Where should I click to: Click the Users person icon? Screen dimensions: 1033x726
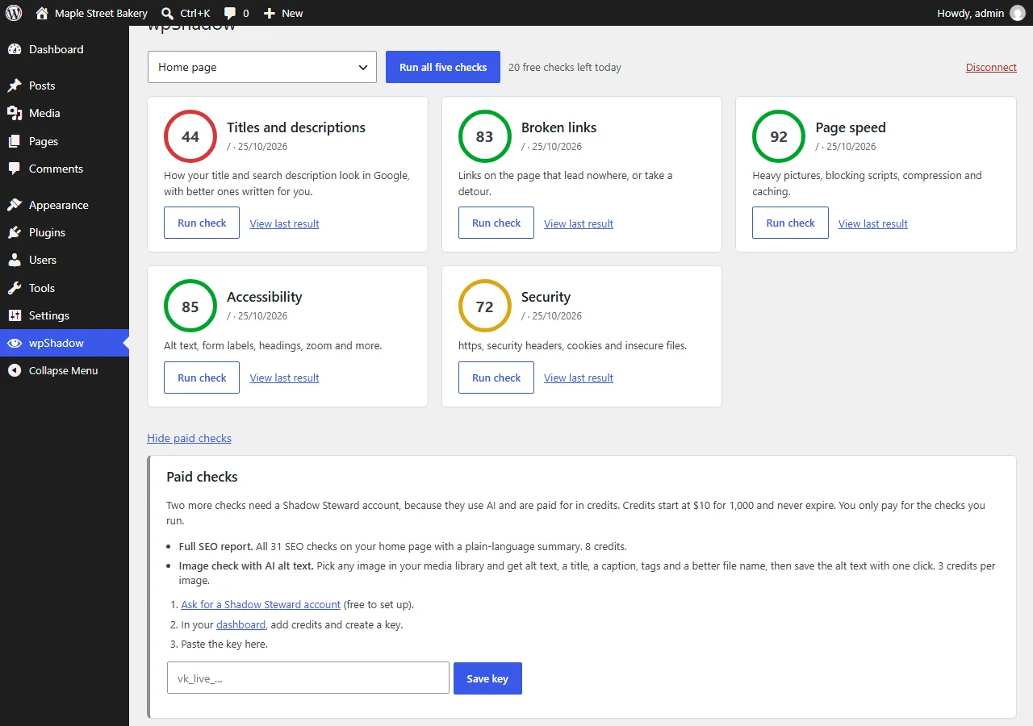pyautogui.click(x=15, y=260)
